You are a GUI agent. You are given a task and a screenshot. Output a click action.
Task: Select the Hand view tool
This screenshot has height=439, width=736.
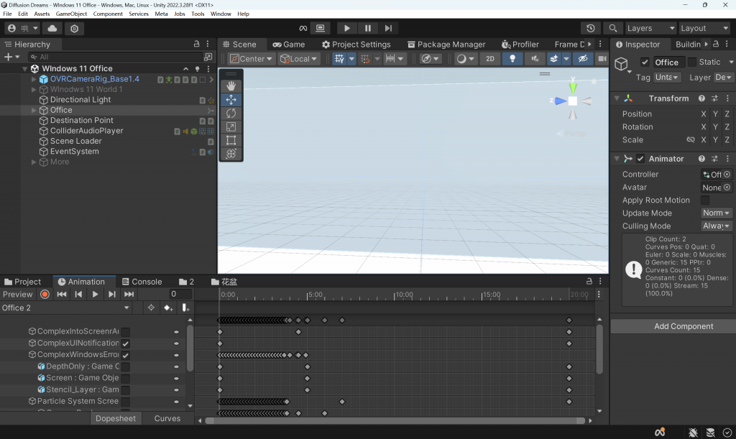[231, 86]
